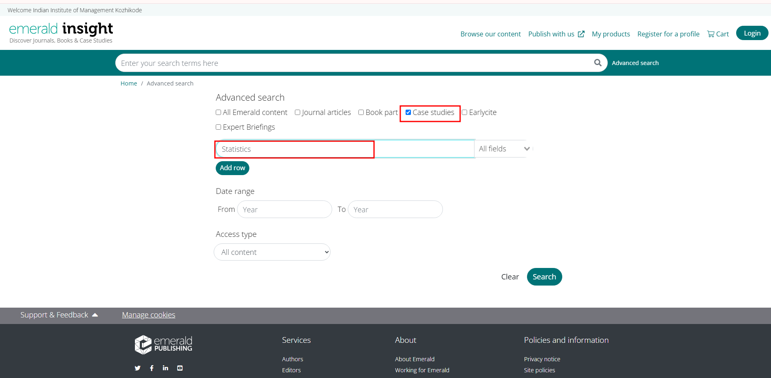Open the All fields dropdown
Viewport: 771px width, 378px height.
504,149
